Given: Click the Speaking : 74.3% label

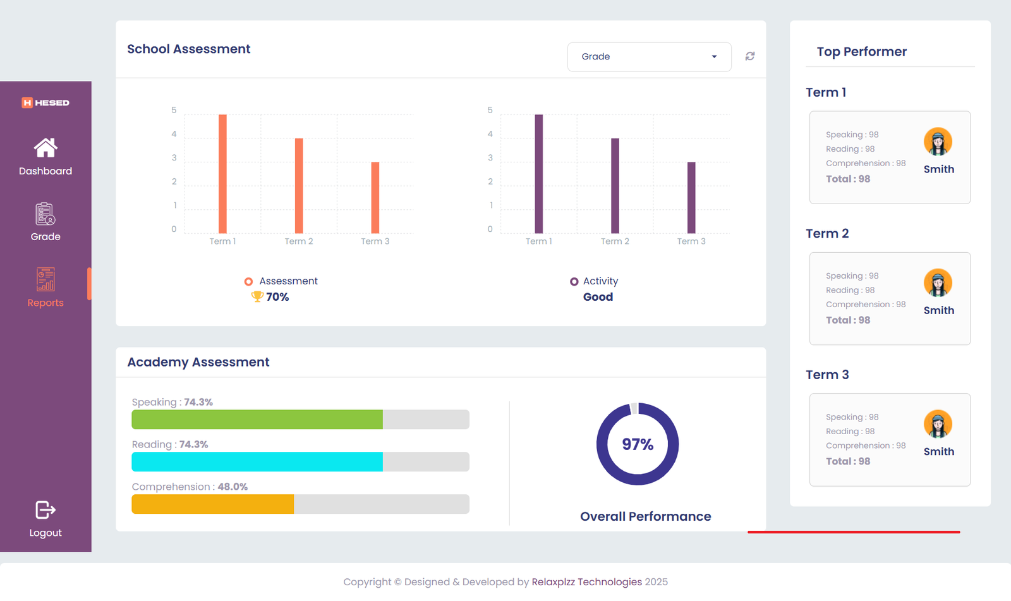Looking at the screenshot, I should pyautogui.click(x=173, y=403).
